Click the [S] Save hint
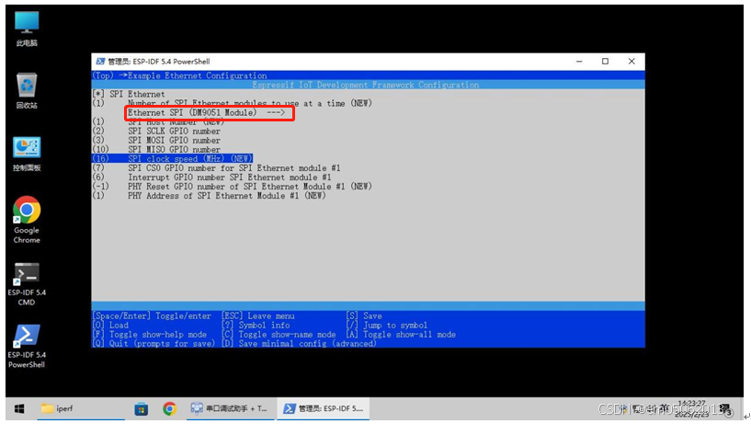The height and width of the screenshot is (424, 751). tap(364, 315)
